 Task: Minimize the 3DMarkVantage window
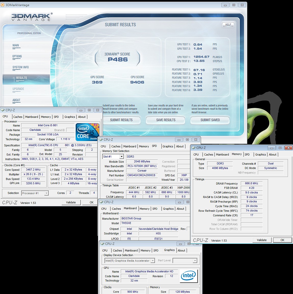coord(225,5)
